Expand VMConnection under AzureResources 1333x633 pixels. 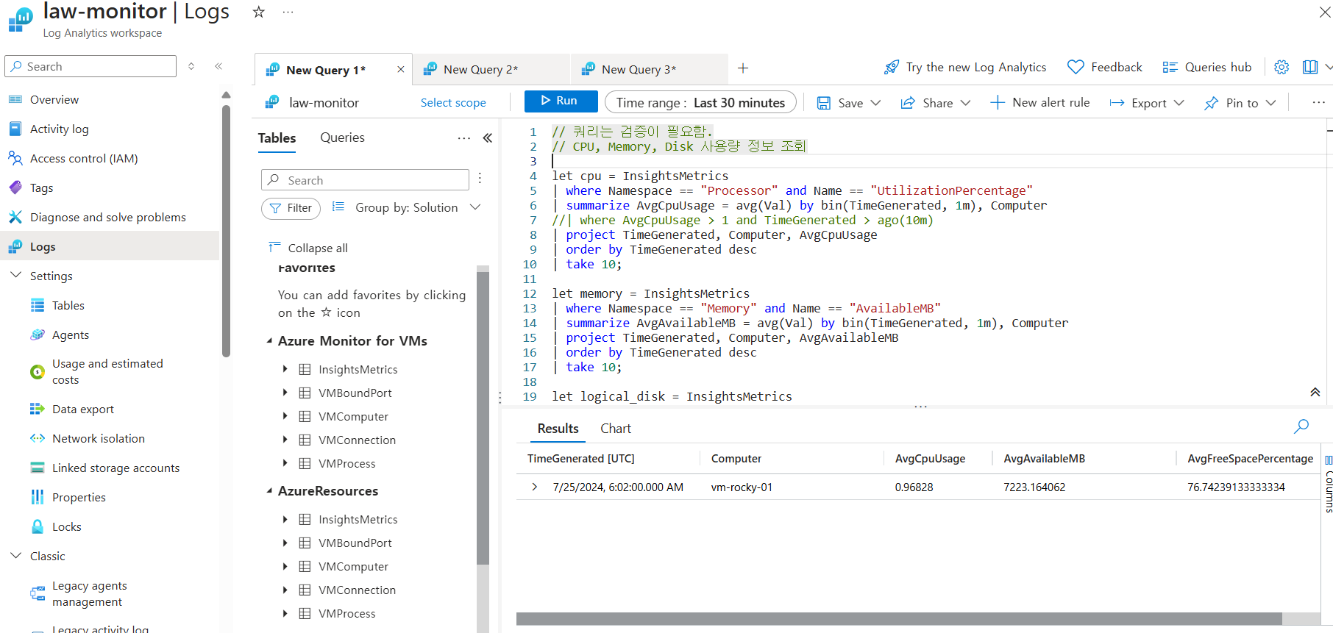(285, 590)
